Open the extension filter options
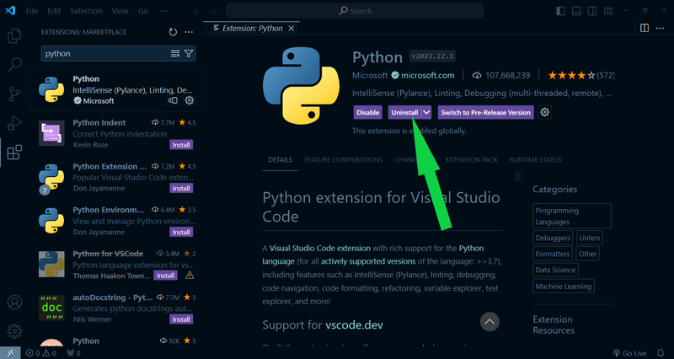Viewport: 674px width, 359px height. (x=189, y=53)
